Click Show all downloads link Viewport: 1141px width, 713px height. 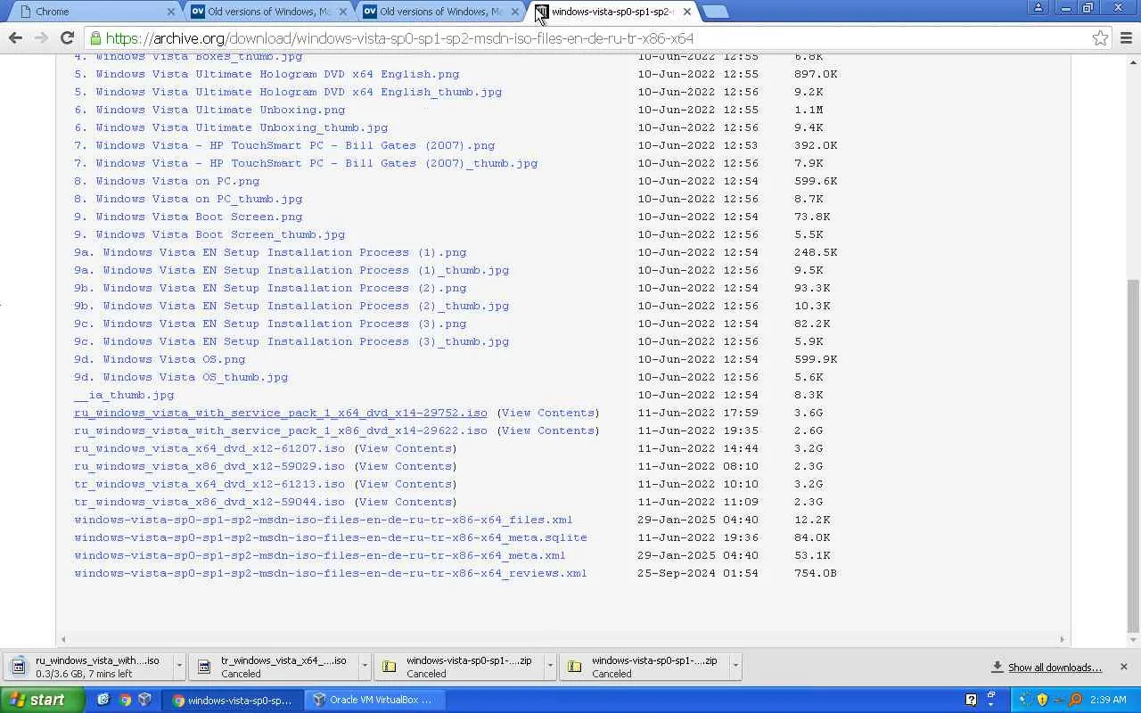pyautogui.click(x=1055, y=668)
